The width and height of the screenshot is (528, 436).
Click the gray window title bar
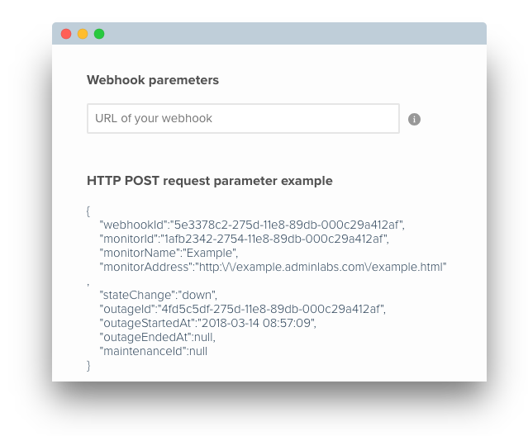[x=269, y=34]
